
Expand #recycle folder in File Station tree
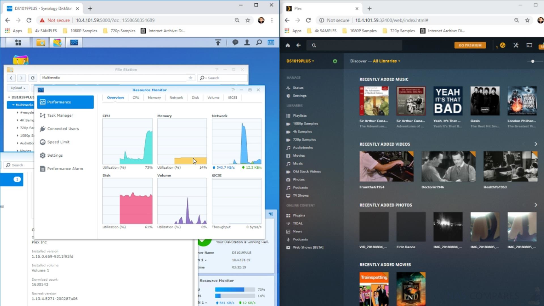pyautogui.click(x=18, y=112)
